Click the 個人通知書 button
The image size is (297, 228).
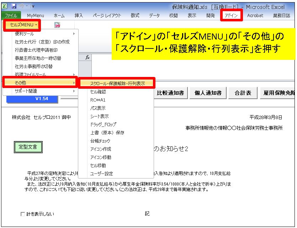208,93
